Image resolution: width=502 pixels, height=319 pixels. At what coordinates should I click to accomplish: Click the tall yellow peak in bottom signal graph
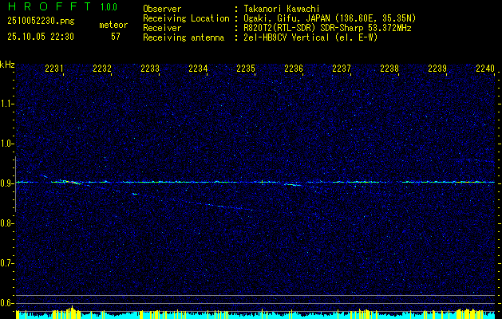point(72,312)
